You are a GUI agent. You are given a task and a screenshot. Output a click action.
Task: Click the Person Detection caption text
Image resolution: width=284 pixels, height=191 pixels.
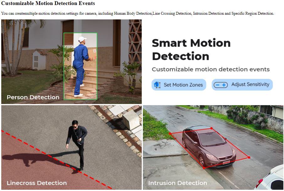33,97
